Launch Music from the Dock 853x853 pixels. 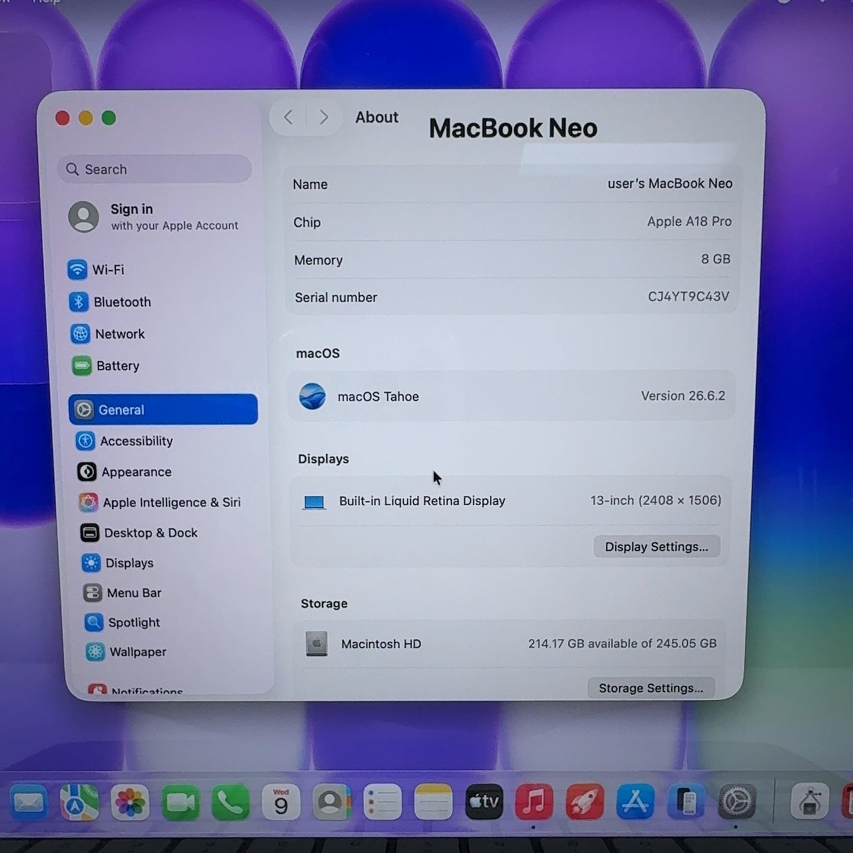(534, 802)
